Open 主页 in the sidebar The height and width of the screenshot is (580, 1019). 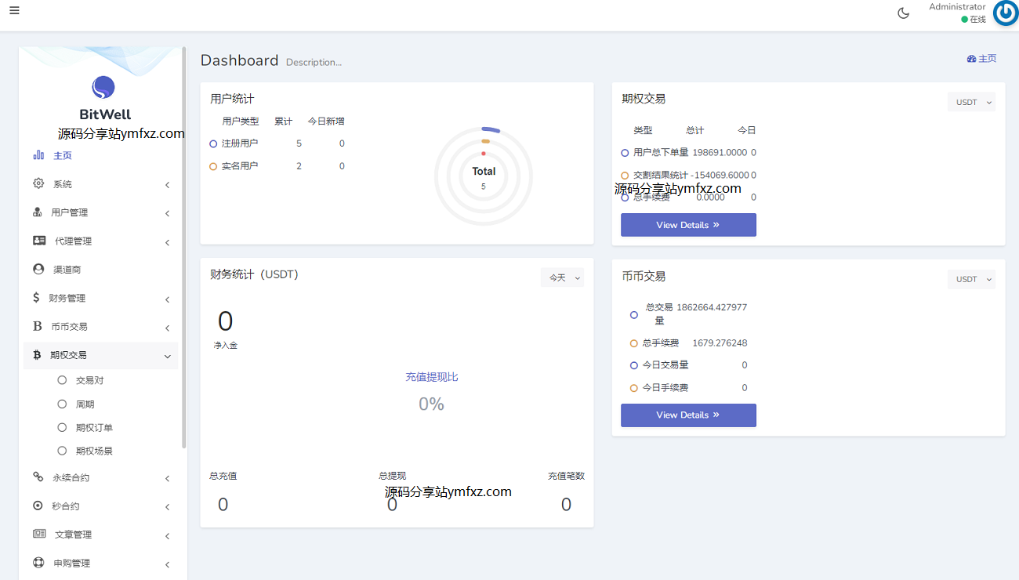coord(62,155)
